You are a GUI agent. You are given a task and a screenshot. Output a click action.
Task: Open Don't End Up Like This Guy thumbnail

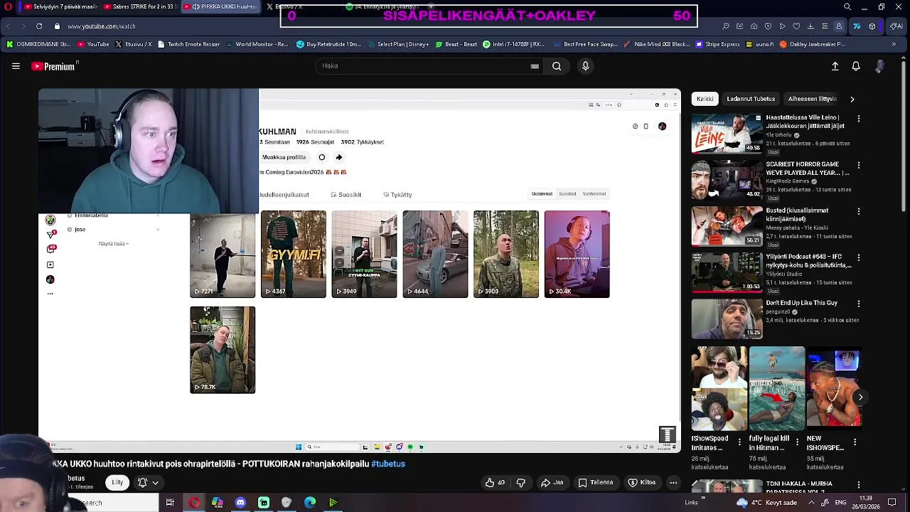point(727,318)
